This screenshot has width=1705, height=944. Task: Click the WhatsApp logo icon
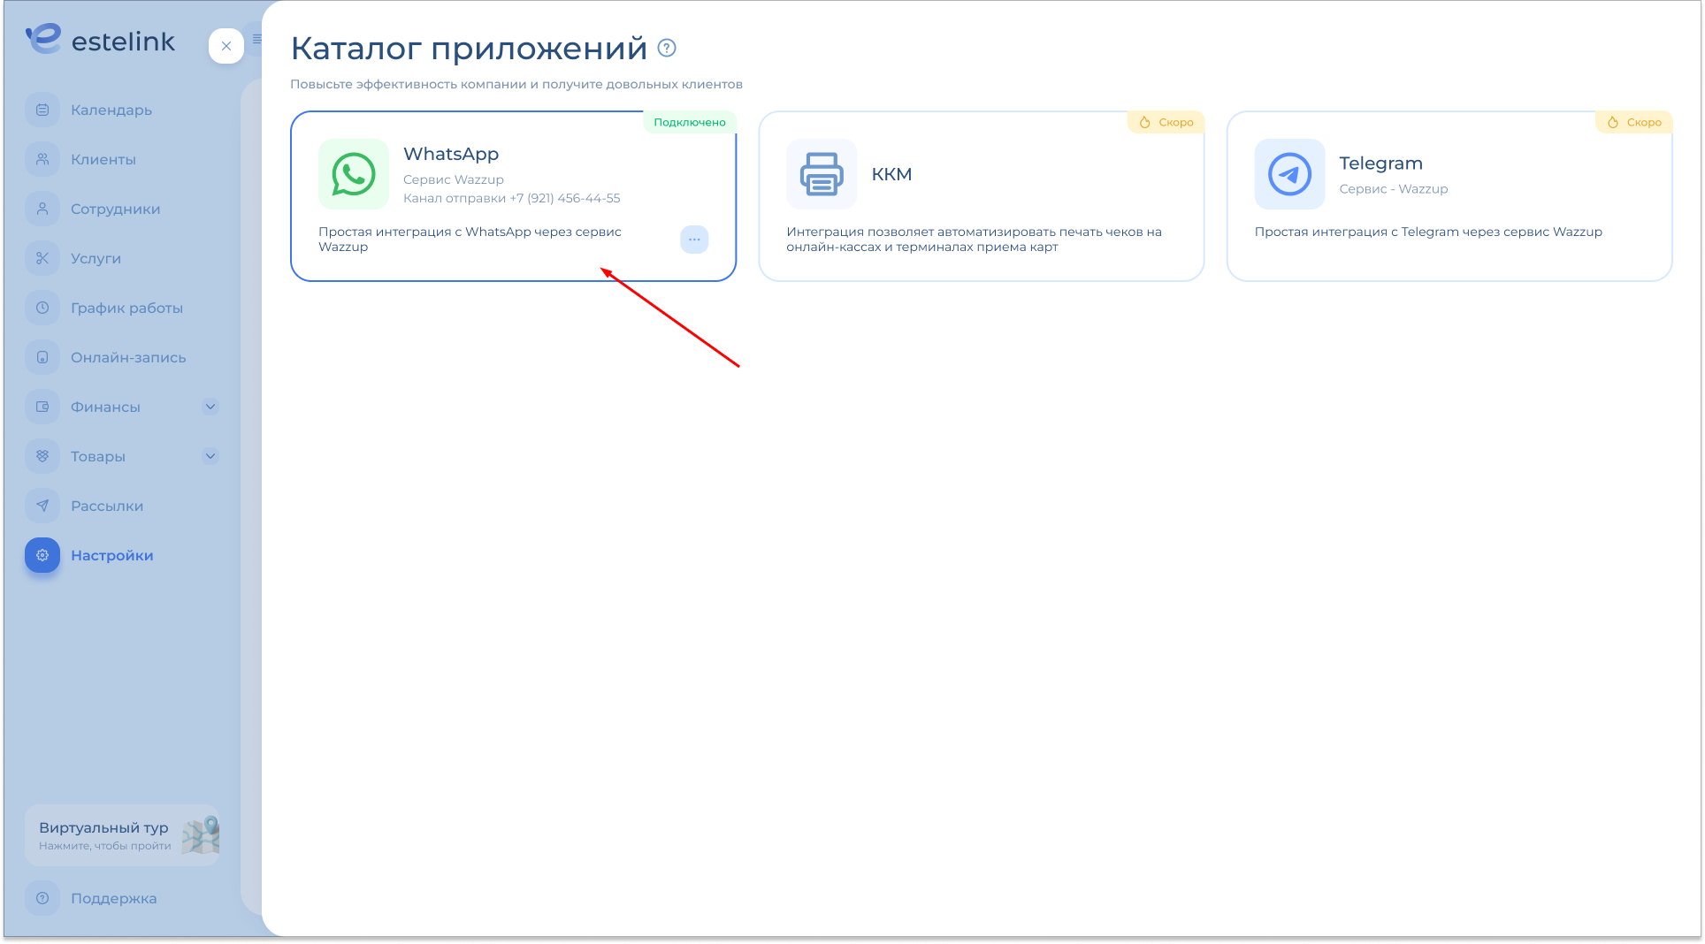pos(354,174)
